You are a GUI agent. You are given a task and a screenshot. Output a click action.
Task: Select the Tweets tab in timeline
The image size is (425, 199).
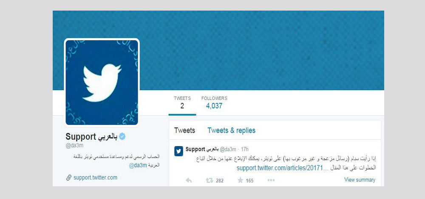coord(184,130)
